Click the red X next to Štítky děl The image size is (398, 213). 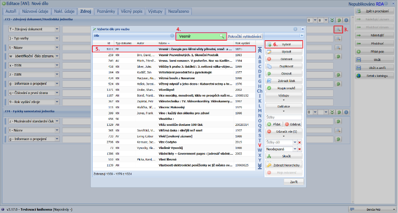(299, 142)
